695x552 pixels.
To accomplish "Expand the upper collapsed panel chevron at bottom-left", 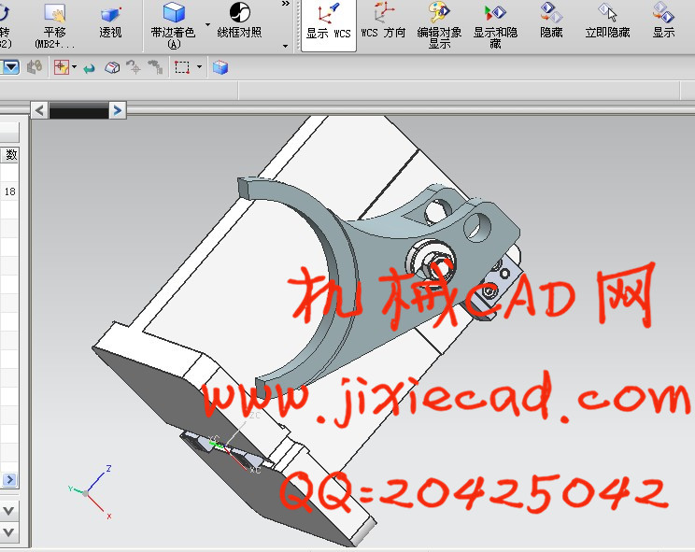I will pos(8,511).
